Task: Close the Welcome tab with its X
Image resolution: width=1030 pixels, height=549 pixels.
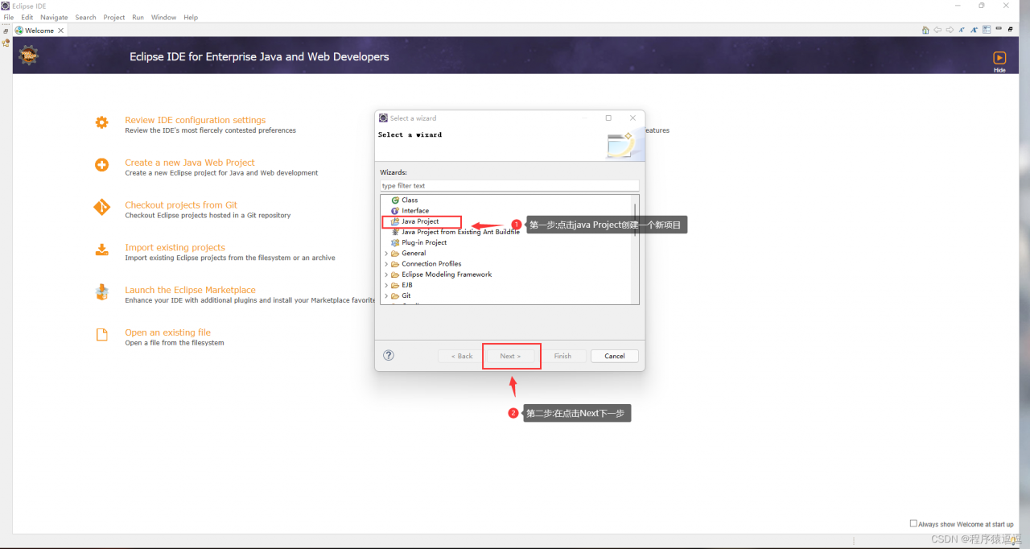Action: (60, 31)
